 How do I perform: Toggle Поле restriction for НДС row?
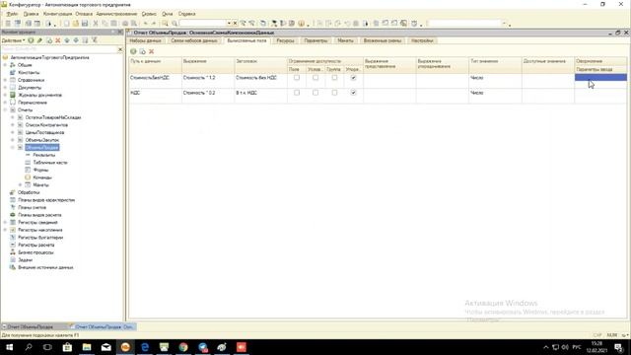tap(297, 93)
